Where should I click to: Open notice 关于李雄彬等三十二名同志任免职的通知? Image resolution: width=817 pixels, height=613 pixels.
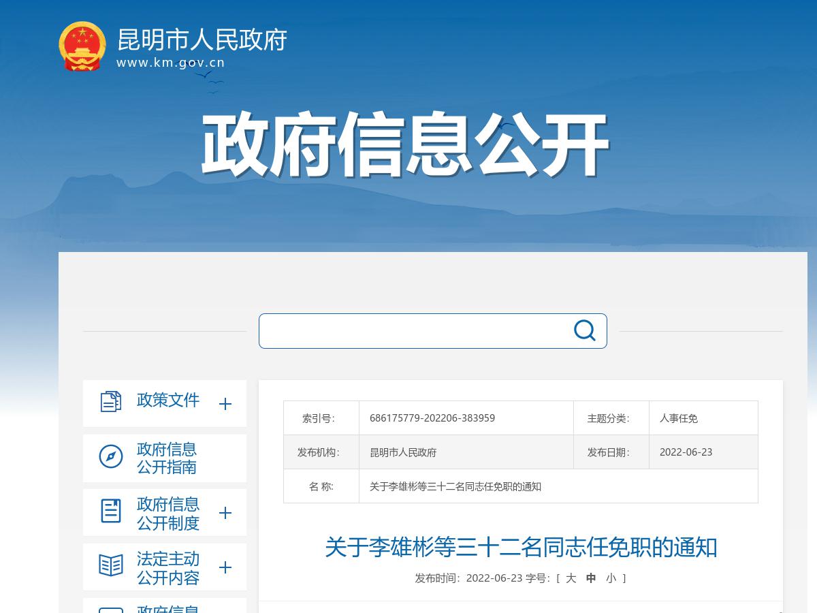(x=520, y=548)
